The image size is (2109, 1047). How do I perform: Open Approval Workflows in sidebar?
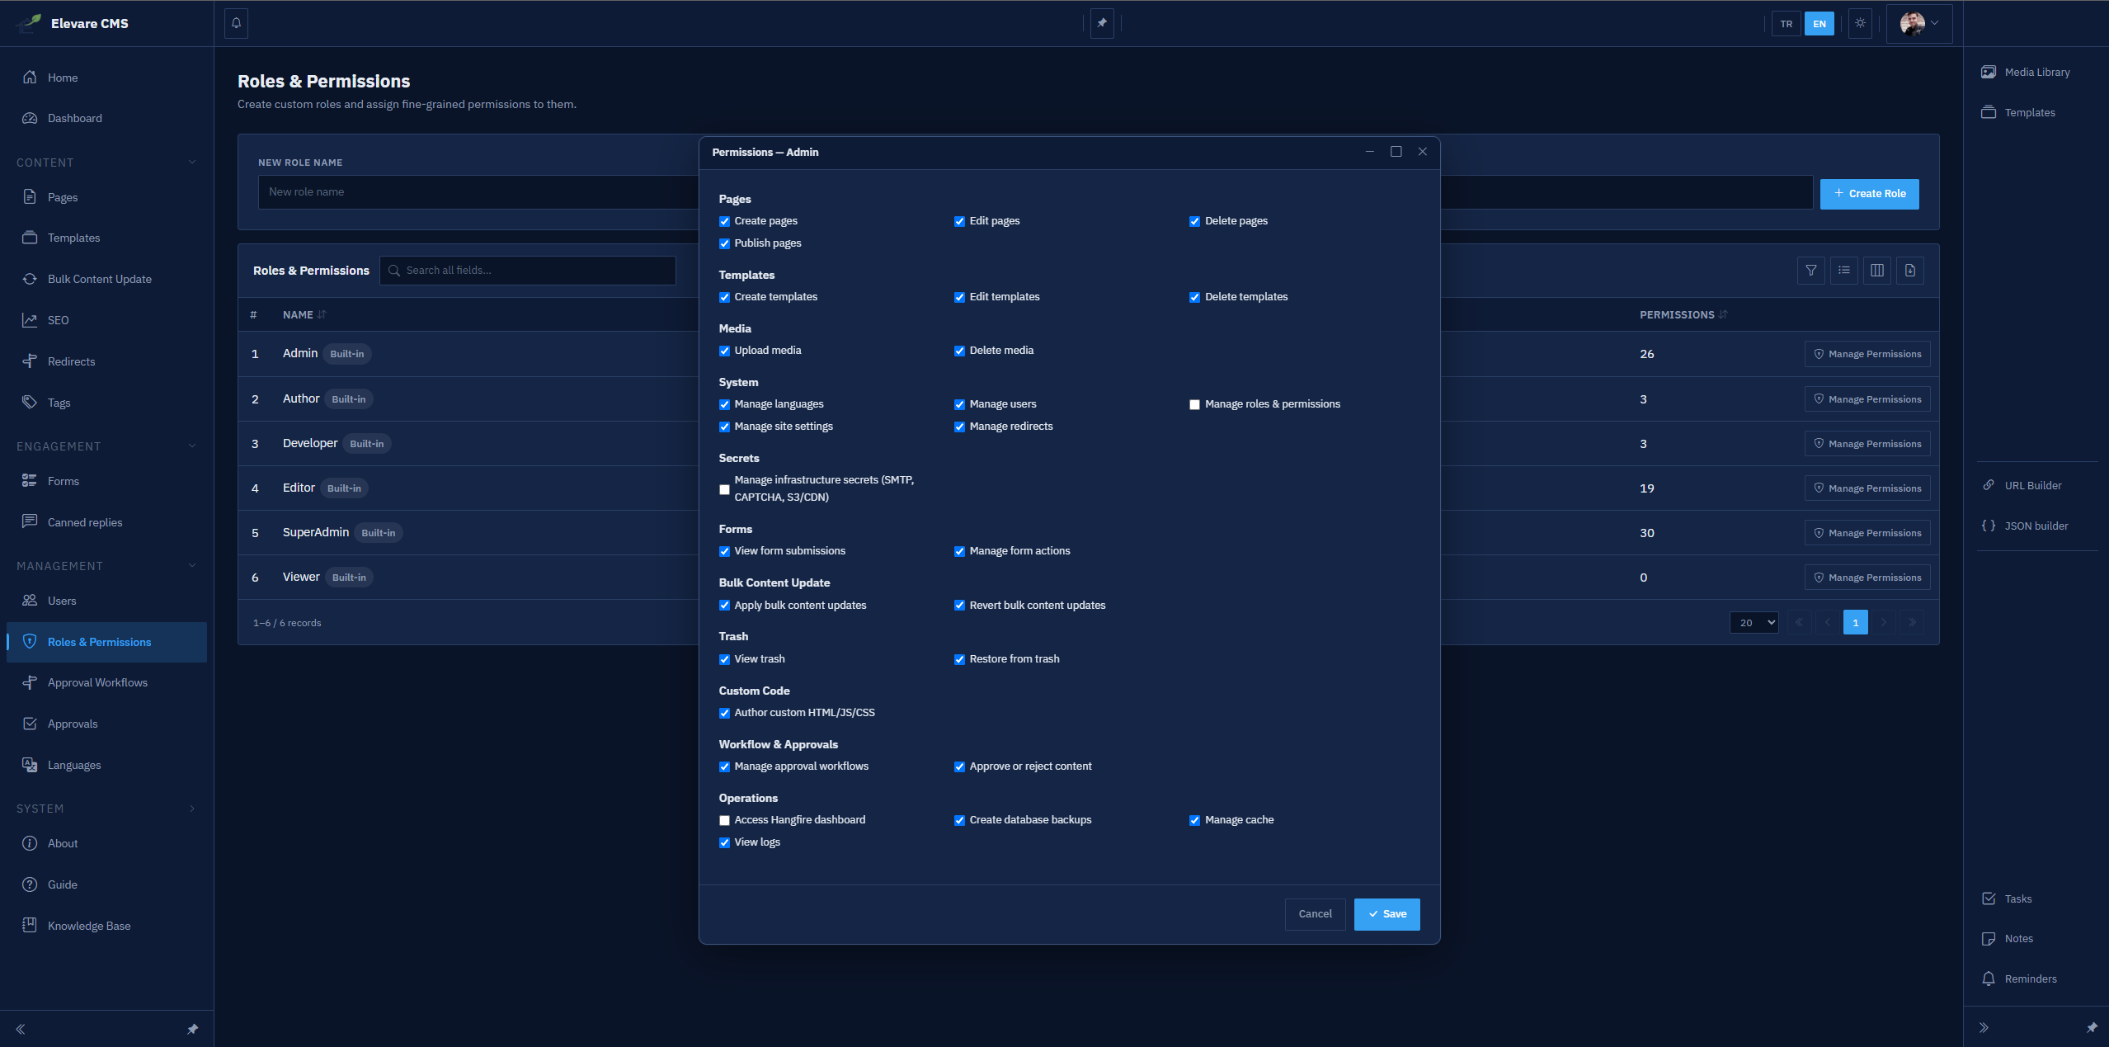click(107, 682)
